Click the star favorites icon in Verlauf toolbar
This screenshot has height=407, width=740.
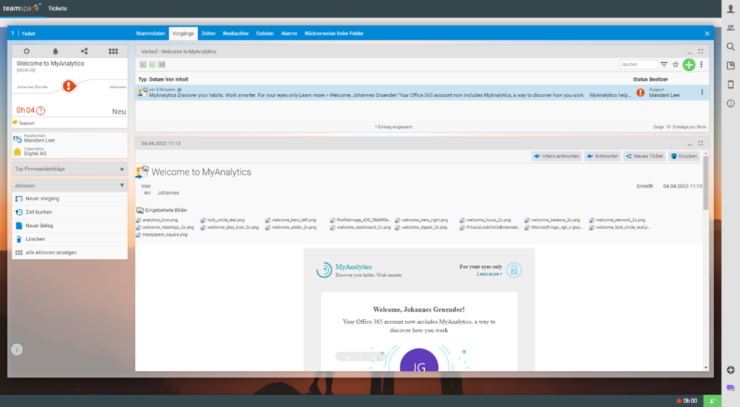676,64
